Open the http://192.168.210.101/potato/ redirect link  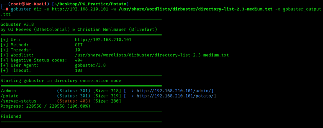176,96
